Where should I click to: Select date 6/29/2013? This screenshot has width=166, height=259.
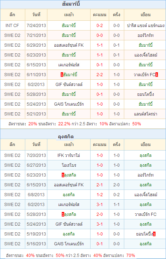coord(36,45)
